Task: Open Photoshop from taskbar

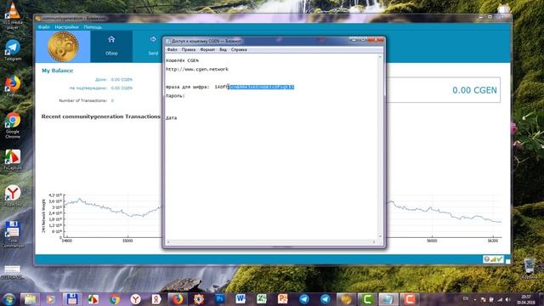Action: (219, 299)
